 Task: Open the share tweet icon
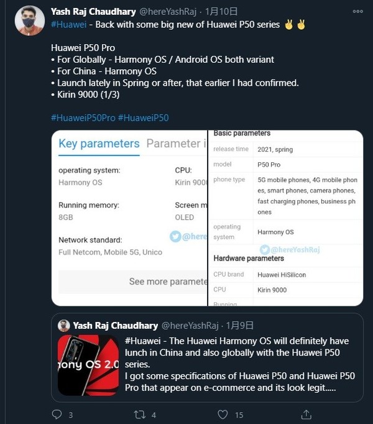click(306, 414)
